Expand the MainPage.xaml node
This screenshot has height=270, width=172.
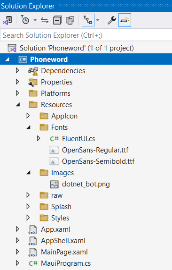point(17,252)
